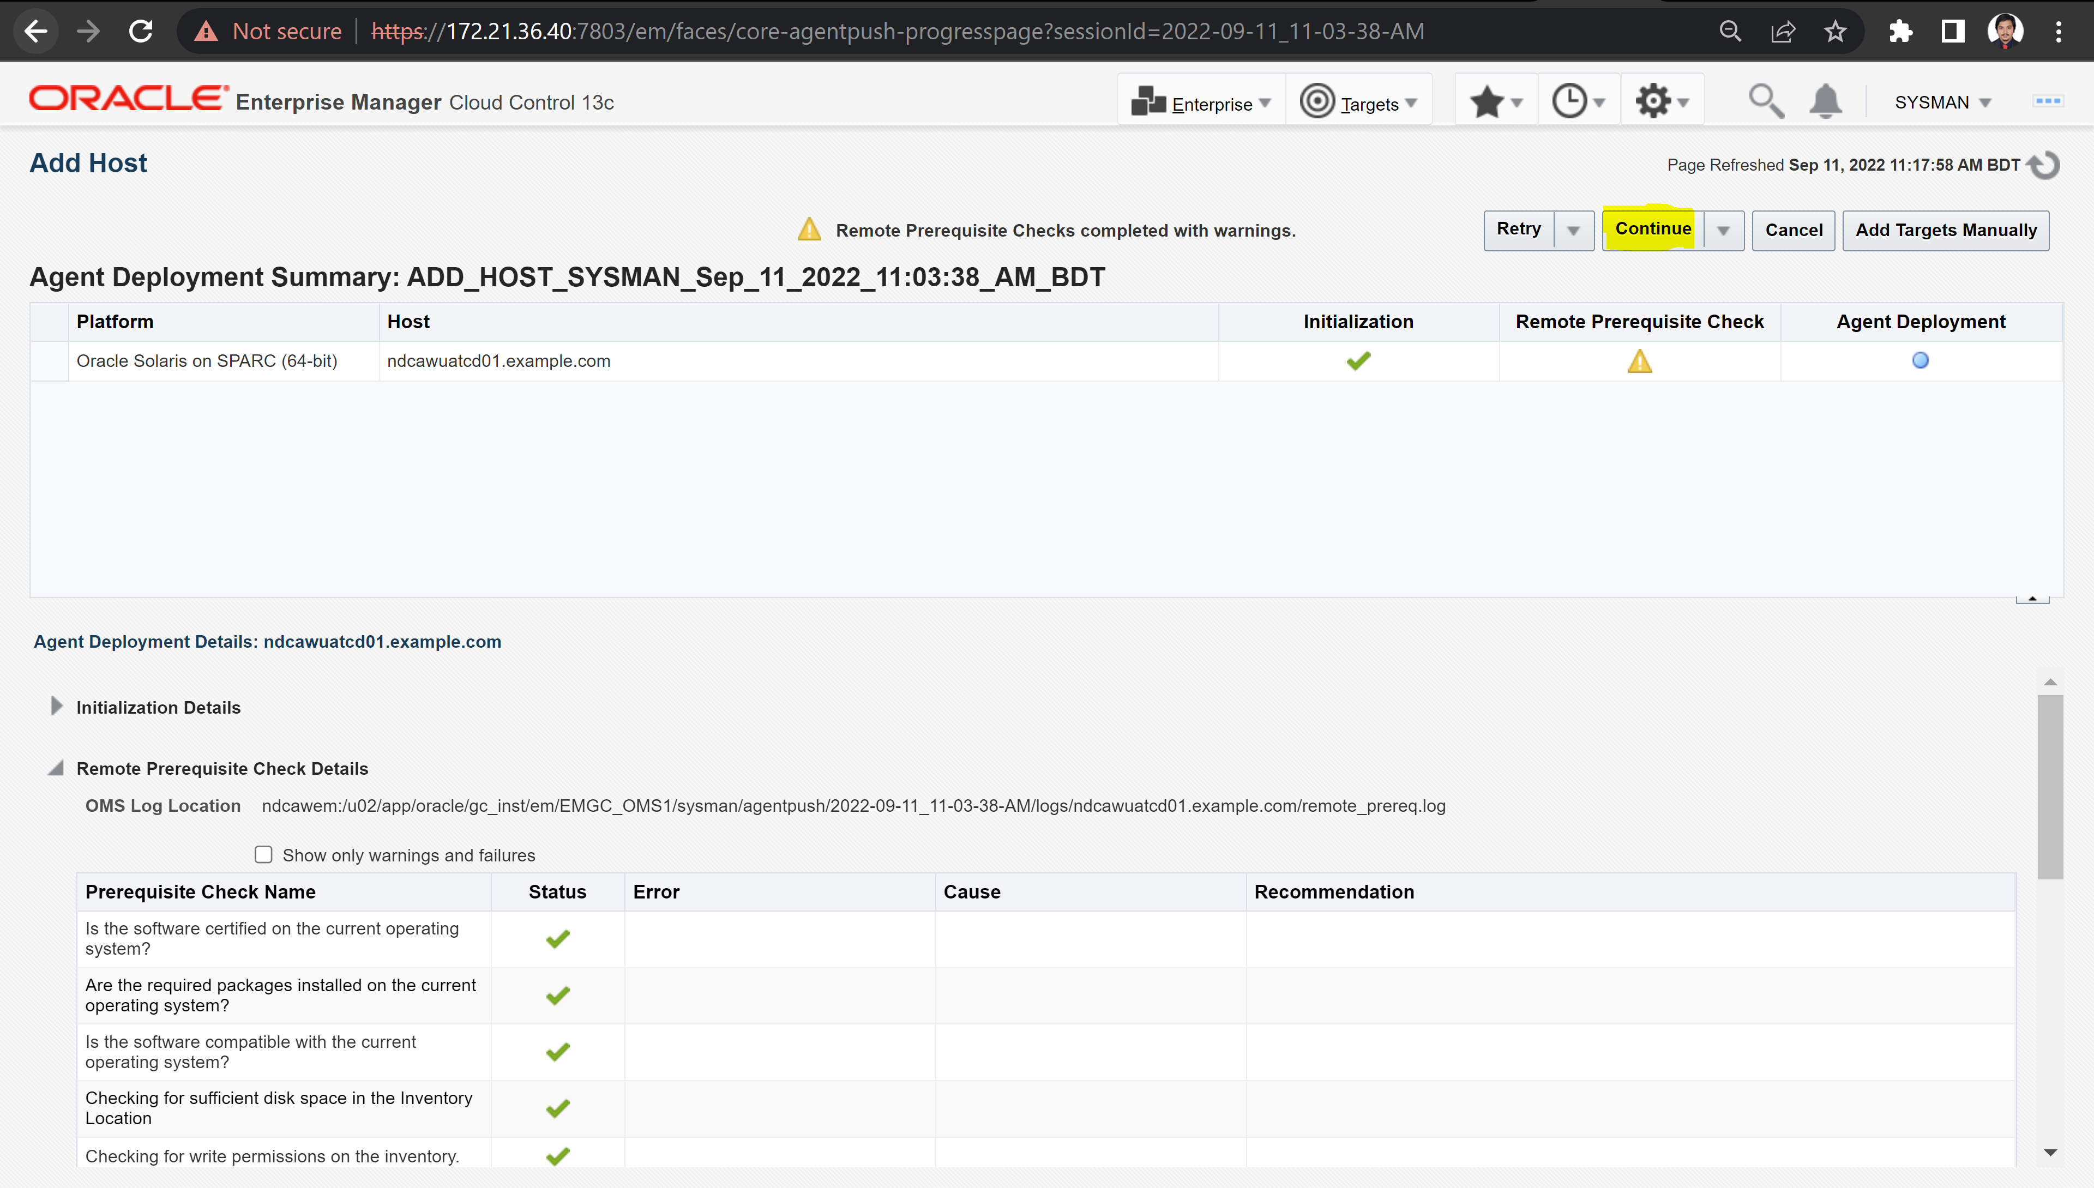Click the browser forward arrow
Viewport: 2094px width, 1188px height.
click(88, 31)
